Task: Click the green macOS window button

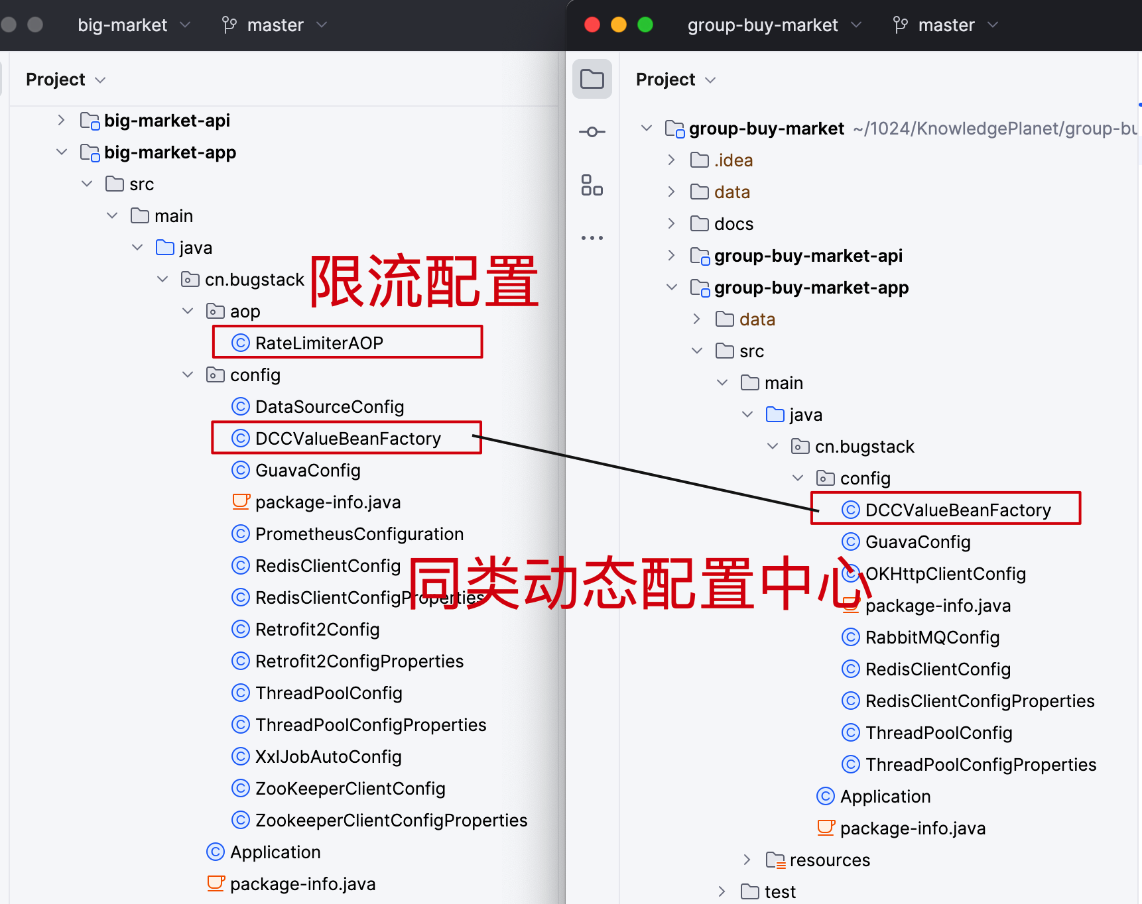Action: tap(645, 25)
